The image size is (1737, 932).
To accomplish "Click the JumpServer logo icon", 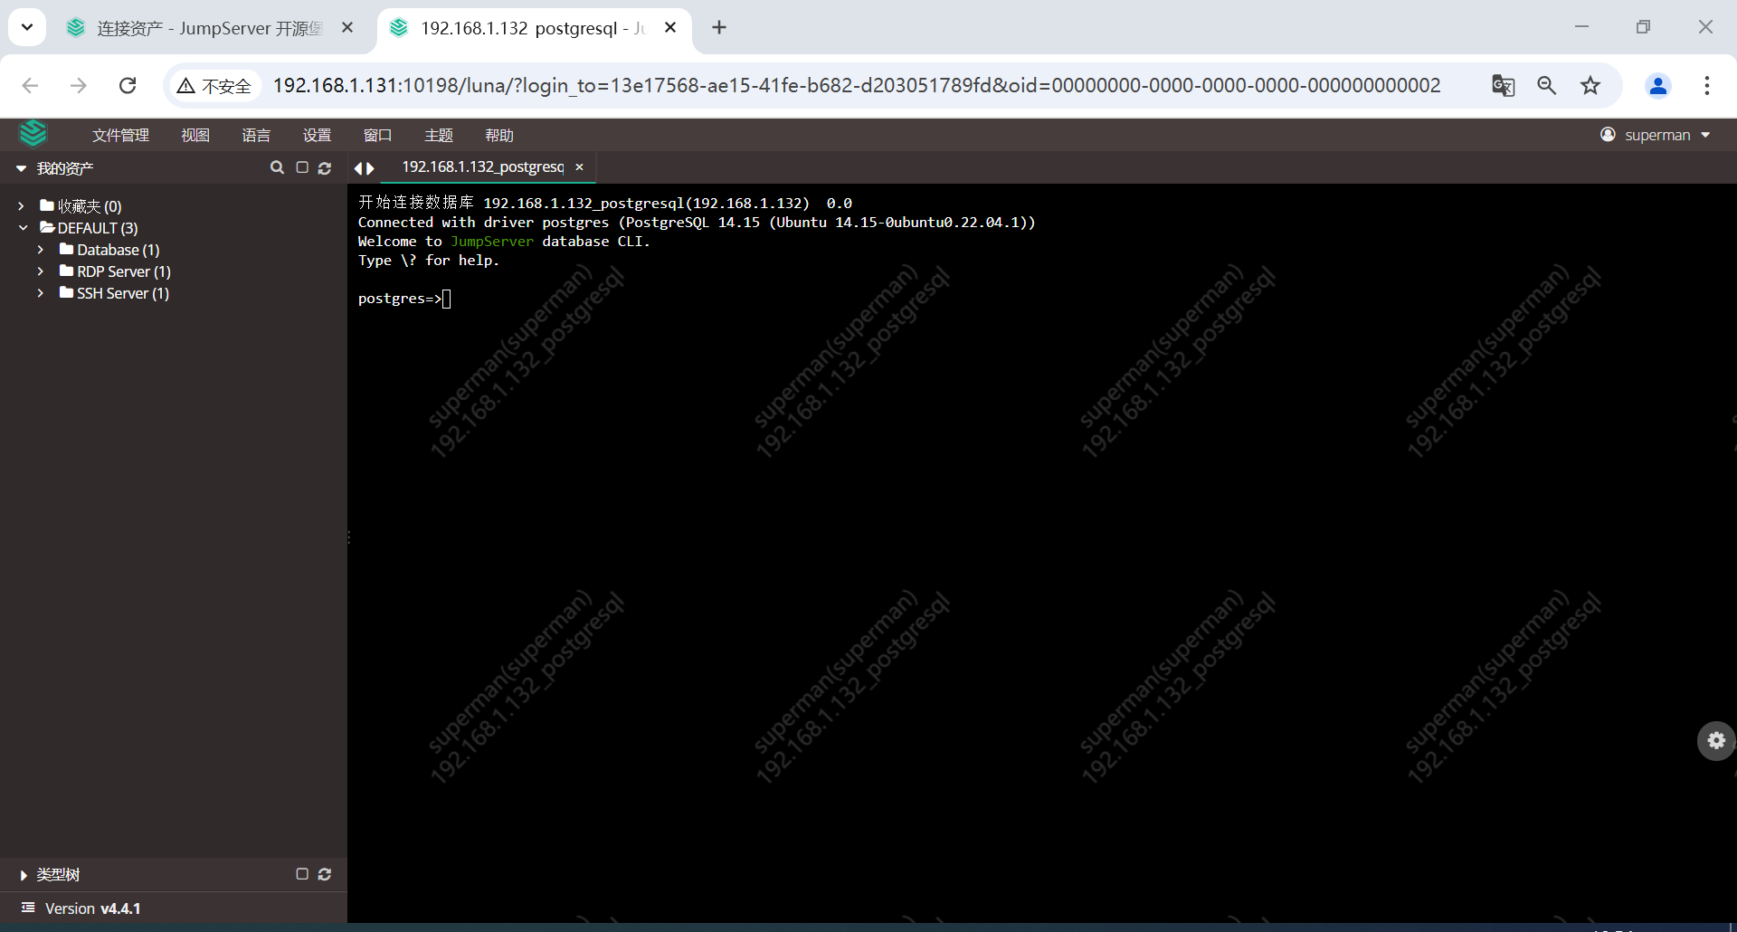I will 33,134.
